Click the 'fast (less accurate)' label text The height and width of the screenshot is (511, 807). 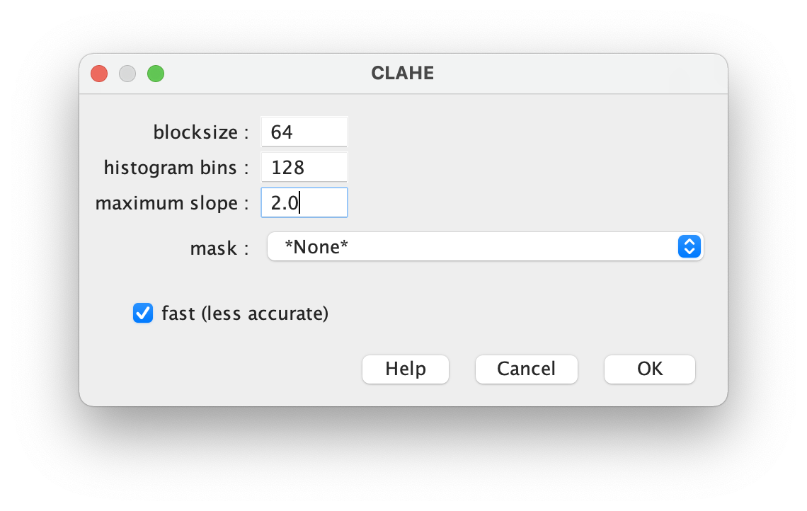click(245, 314)
